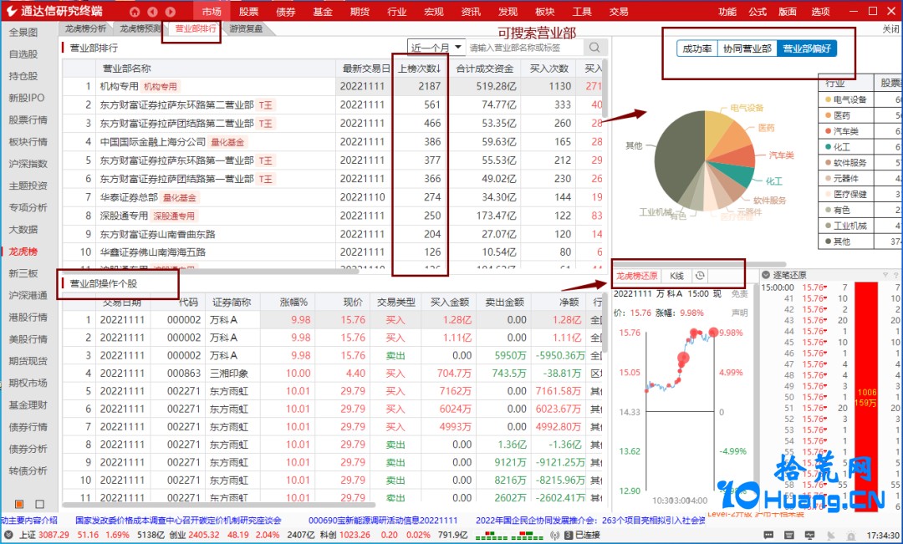Click 机构专用 tag in first row
Viewport: 903px width, 544px height.
[x=161, y=86]
